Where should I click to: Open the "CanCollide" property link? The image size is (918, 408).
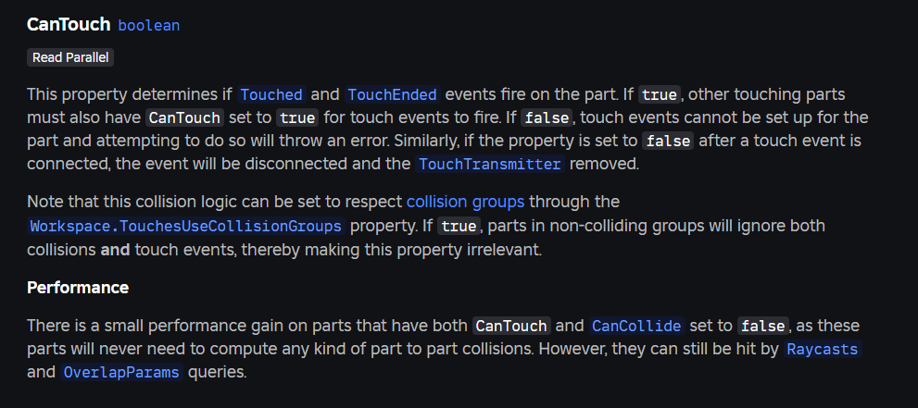[x=636, y=326]
